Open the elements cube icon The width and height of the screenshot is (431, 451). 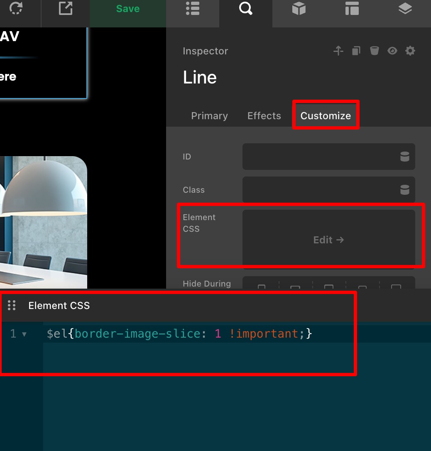point(299,9)
